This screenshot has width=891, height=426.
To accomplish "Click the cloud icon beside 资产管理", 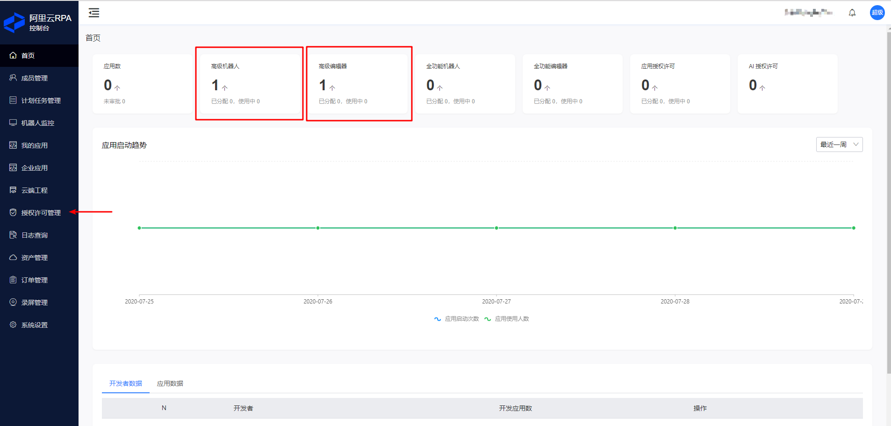I will 13,257.
